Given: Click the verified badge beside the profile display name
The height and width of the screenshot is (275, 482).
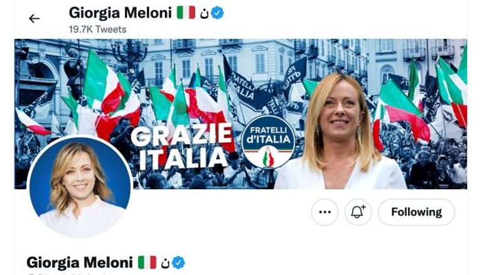Looking at the screenshot, I should click(178, 262).
